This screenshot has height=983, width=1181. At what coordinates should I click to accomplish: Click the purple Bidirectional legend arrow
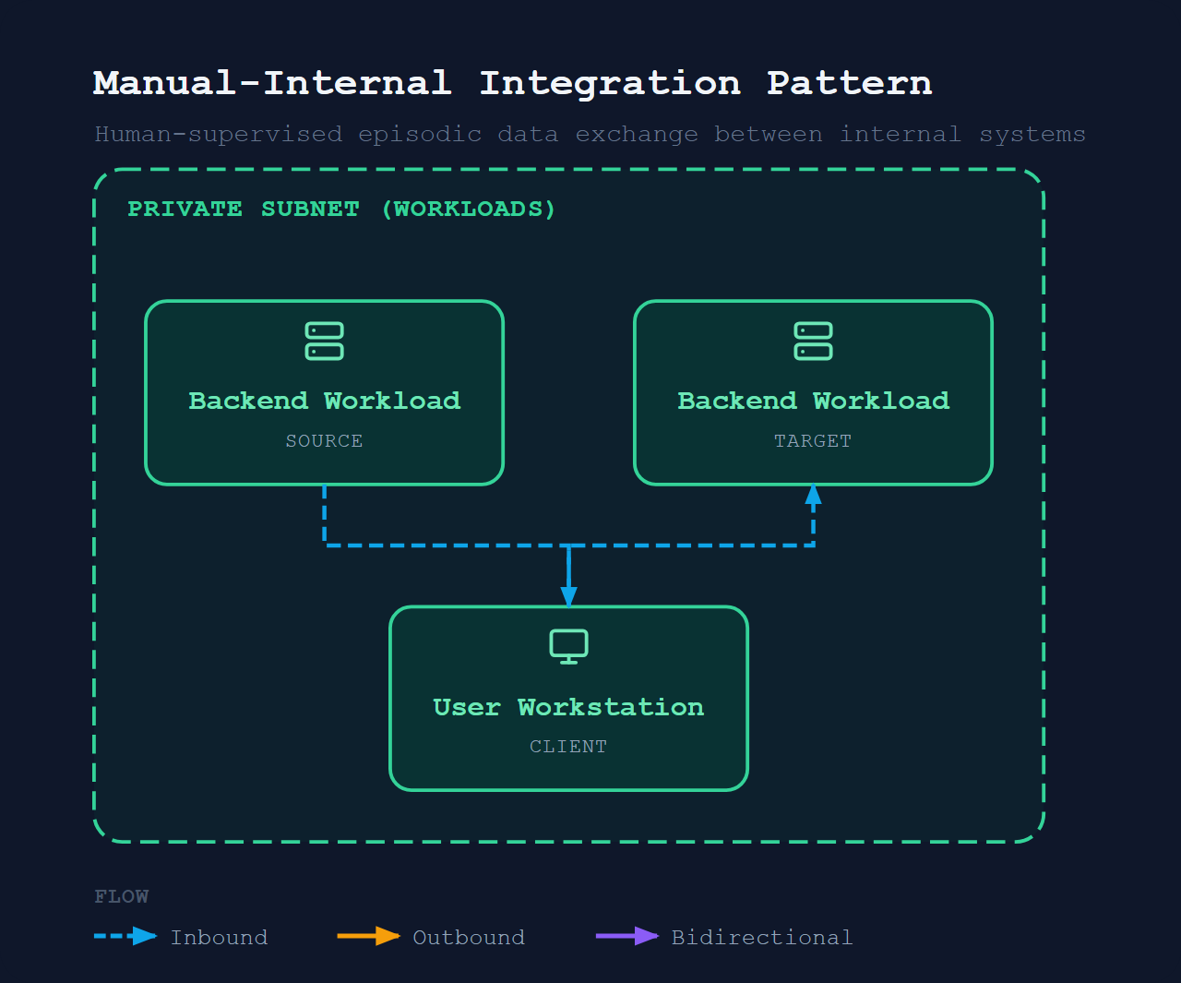point(627,936)
